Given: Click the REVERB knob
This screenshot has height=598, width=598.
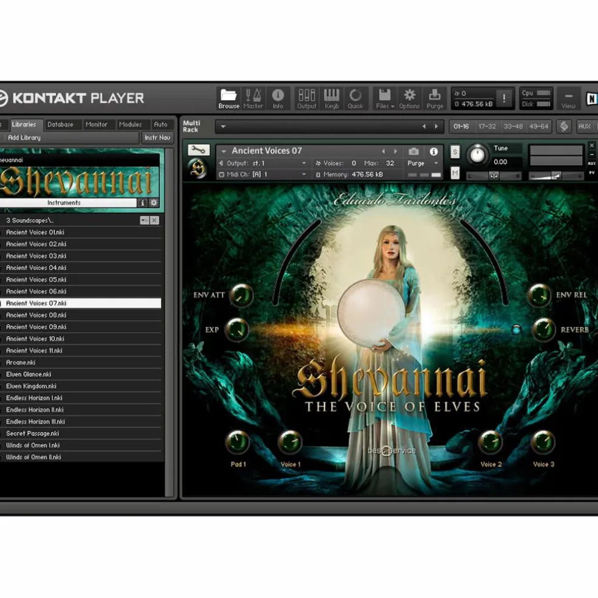Looking at the screenshot, I should click(x=543, y=329).
